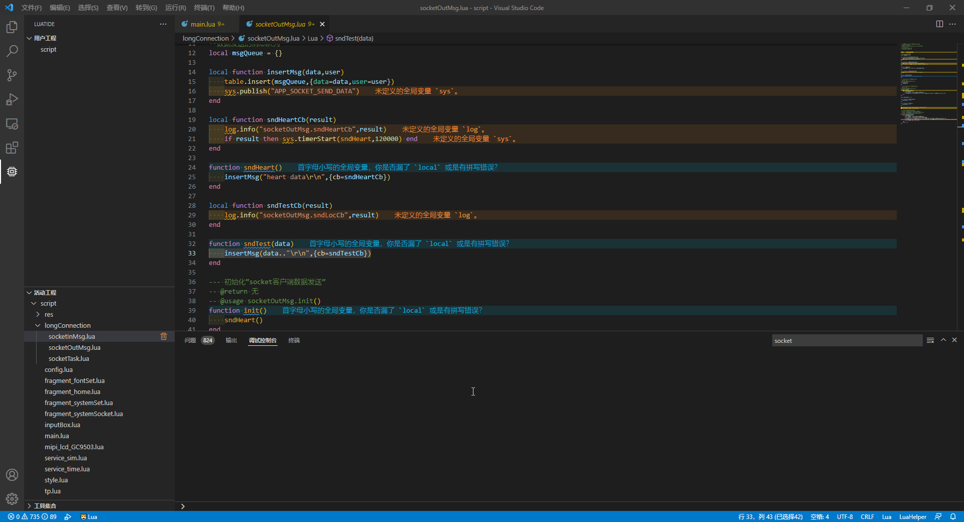Image resolution: width=964 pixels, height=522 pixels.
Task: Switch to the 输出 panel tab
Action: click(x=231, y=340)
